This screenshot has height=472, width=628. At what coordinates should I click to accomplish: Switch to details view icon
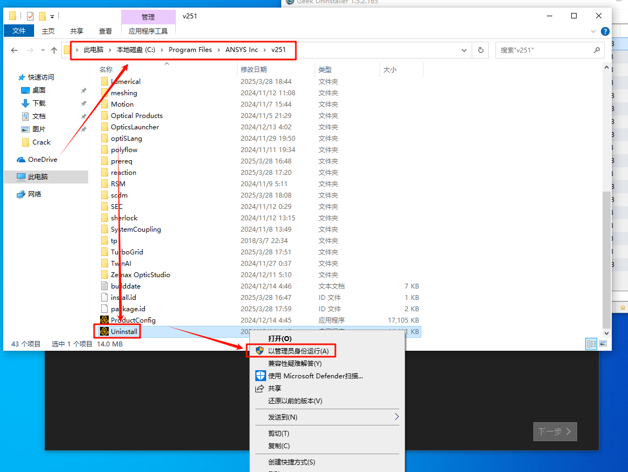(x=592, y=344)
